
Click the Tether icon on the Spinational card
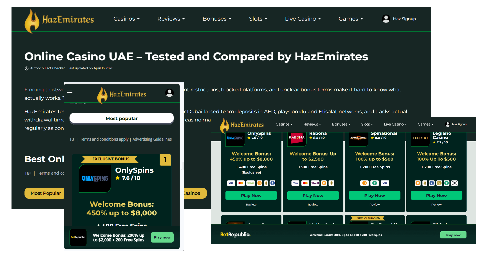375,183
